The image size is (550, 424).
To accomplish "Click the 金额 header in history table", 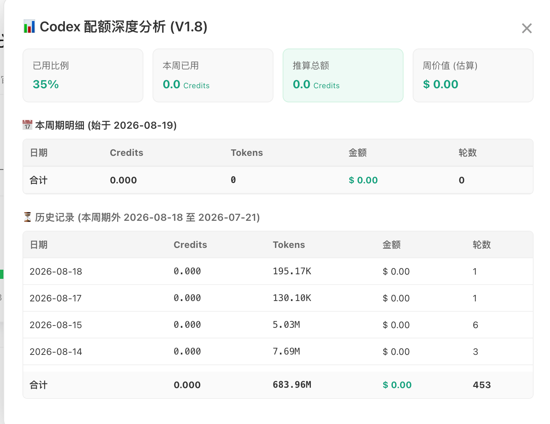I will (392, 245).
